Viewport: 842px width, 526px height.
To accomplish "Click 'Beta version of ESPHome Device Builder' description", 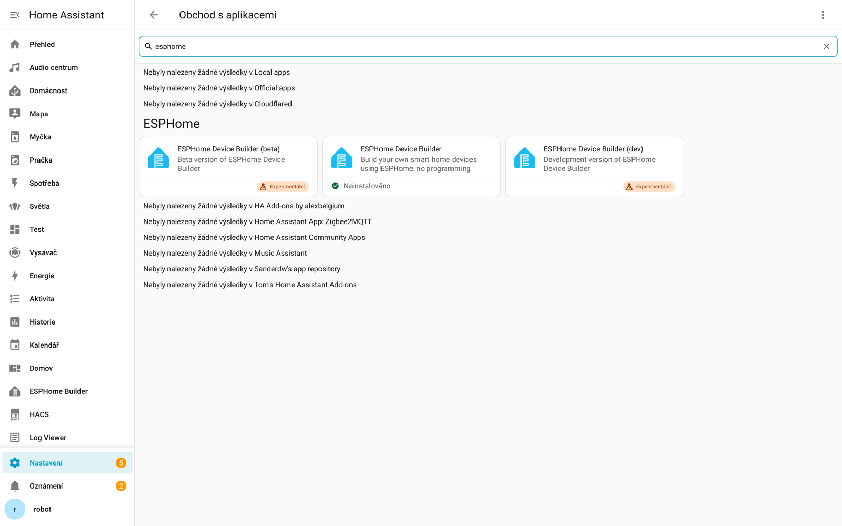I will click(231, 164).
